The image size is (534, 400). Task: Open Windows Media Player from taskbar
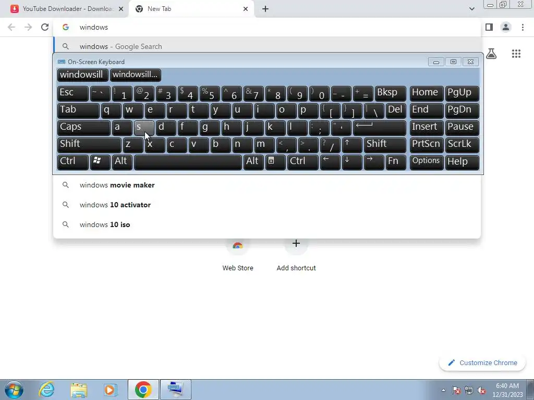[x=111, y=390]
